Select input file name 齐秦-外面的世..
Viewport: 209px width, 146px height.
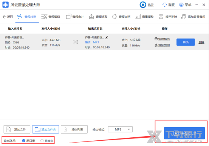tap(14, 37)
